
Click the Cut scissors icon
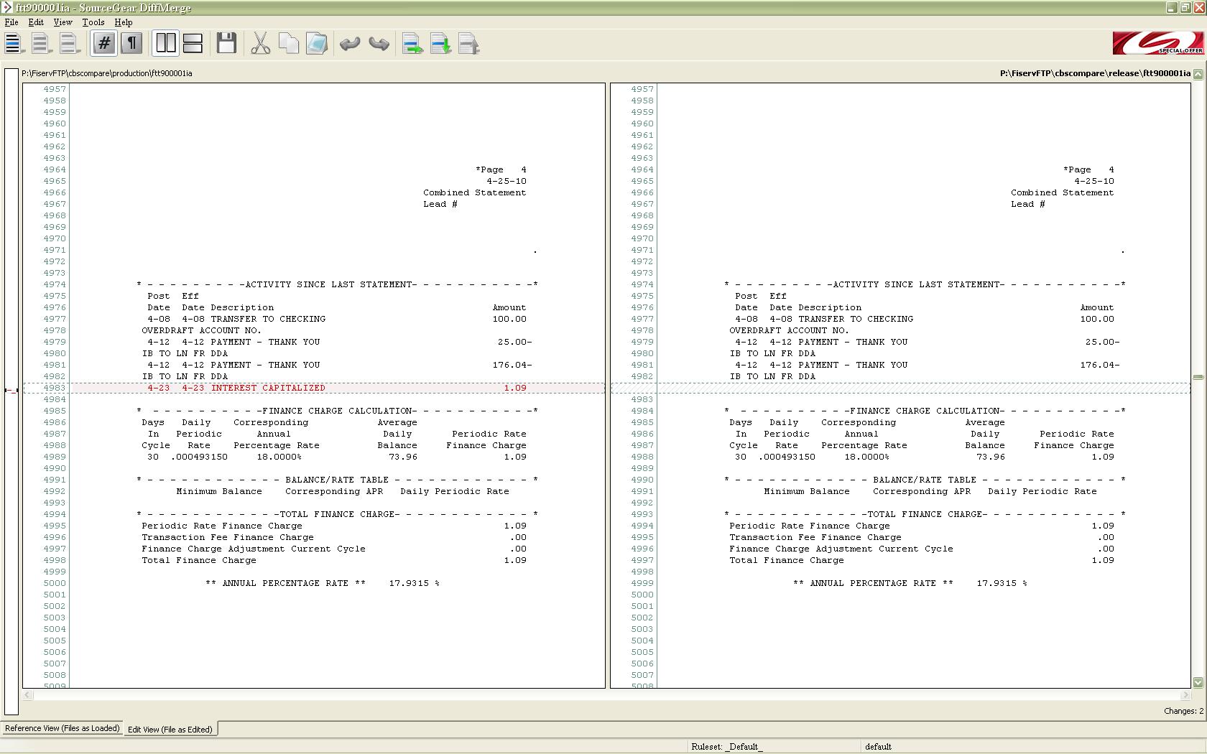(x=261, y=43)
